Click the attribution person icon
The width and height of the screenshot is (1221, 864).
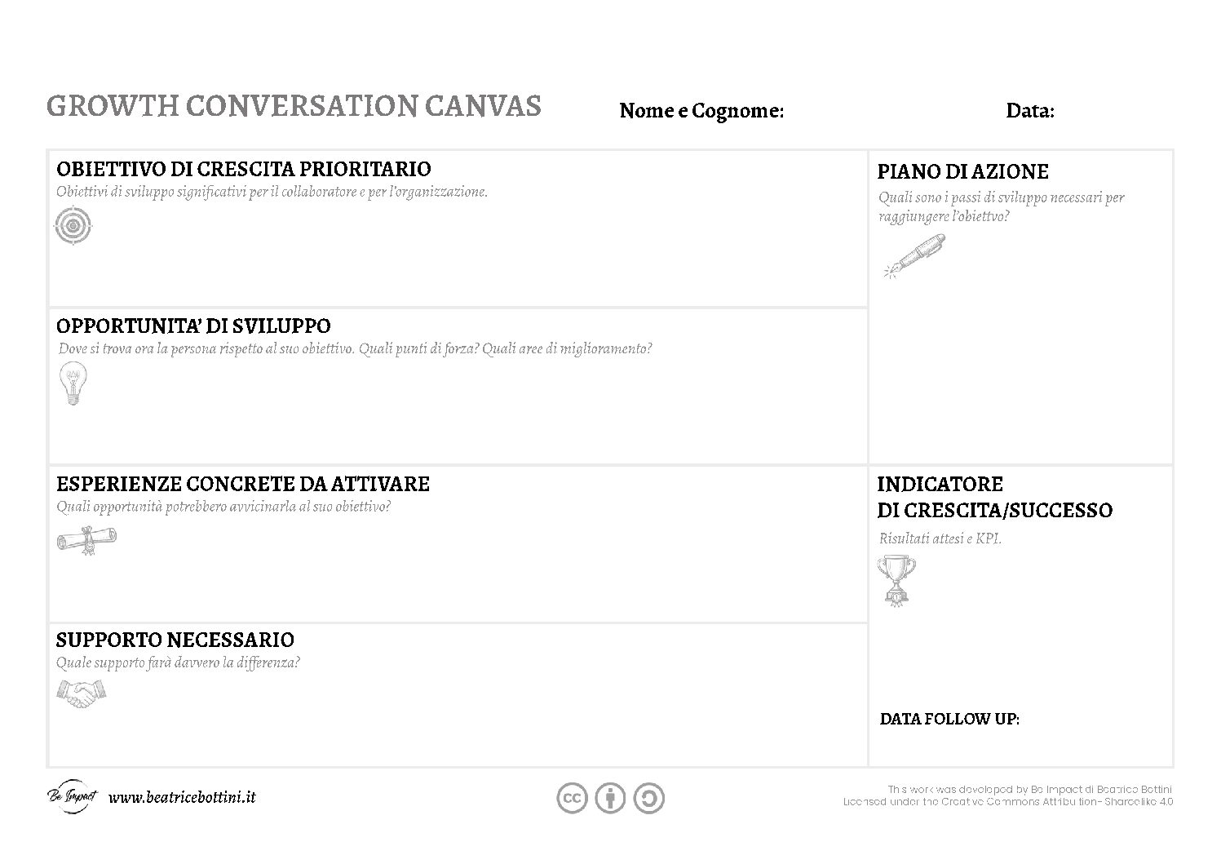coord(610,798)
